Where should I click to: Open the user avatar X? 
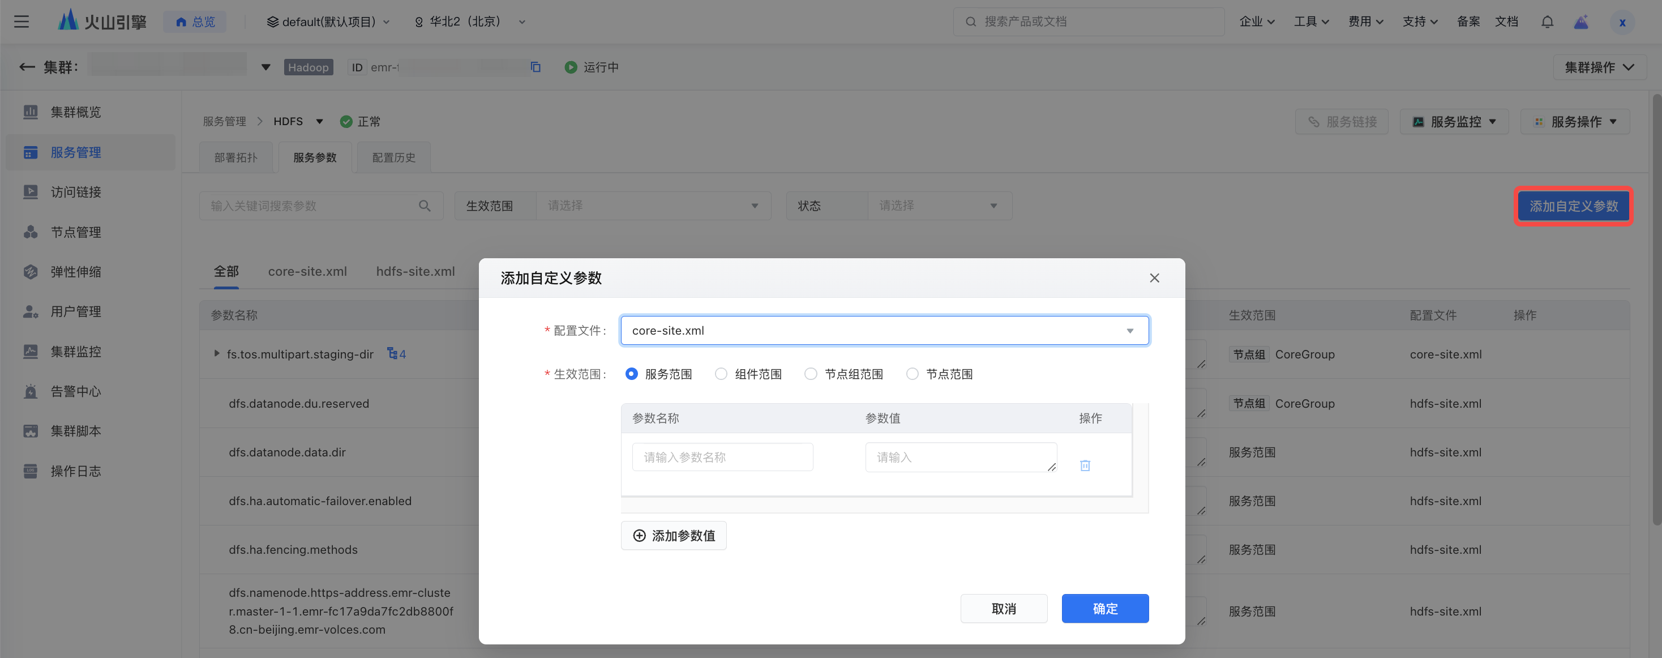click(1622, 22)
